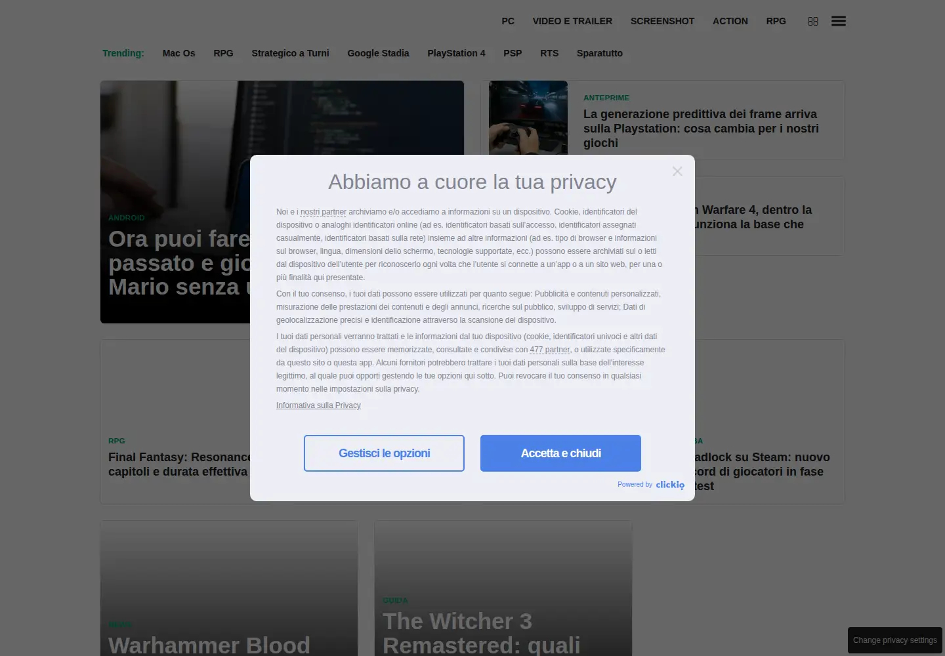Screen dimensions: 945x656
Task: Click the 'Trending:' label
Action: 123,53
